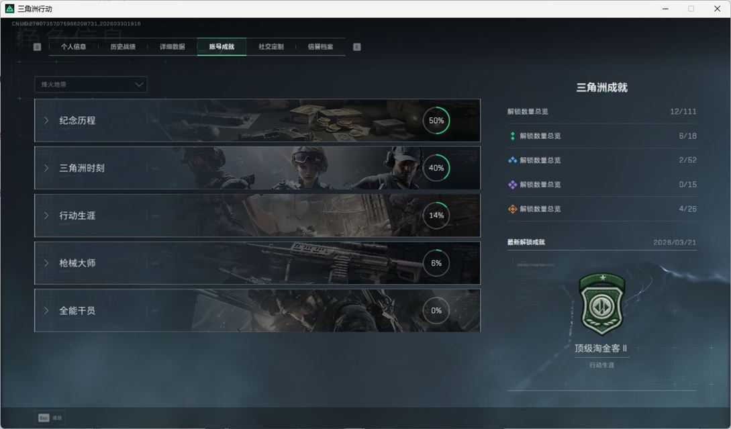This screenshot has height=429, width=731.
Task: Click the 行动生涯 caption under the badge
Action: [x=602, y=365]
